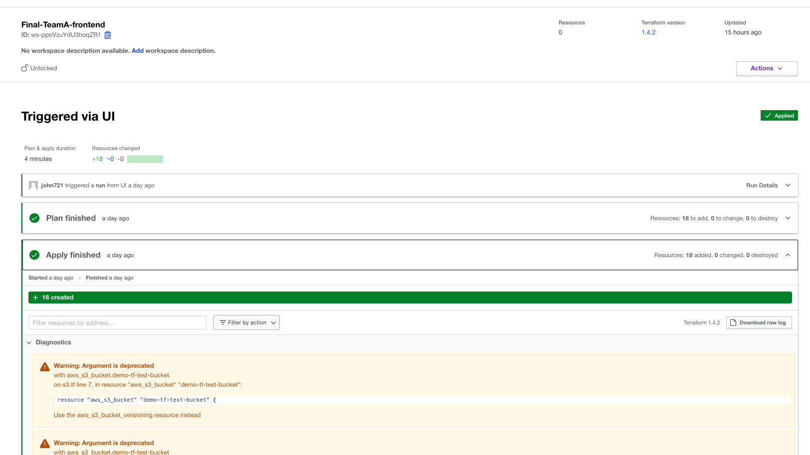Open the Terraform version 1.4.2 link
Screen dimensions: 810x455
(x=648, y=32)
